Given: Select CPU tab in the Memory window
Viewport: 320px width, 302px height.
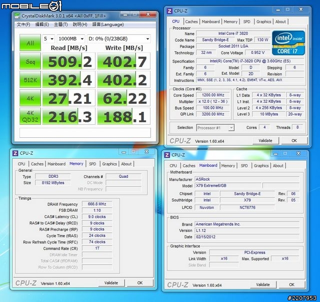Looking at the screenshot, I should click(x=21, y=164).
